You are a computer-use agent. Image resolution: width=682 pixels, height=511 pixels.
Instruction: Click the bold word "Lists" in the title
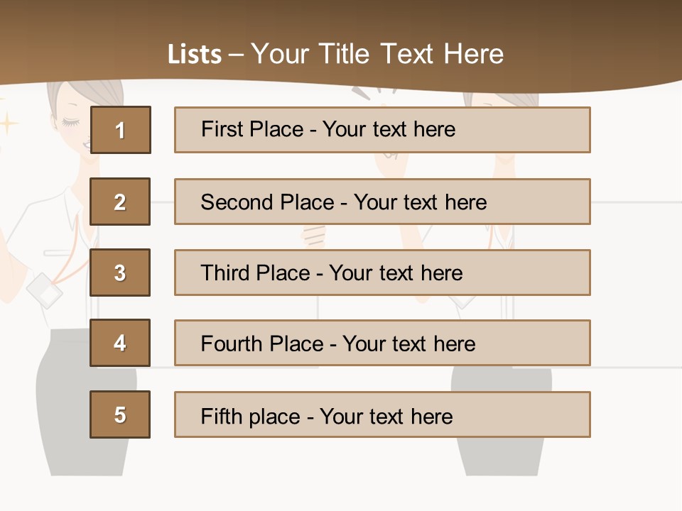194,54
